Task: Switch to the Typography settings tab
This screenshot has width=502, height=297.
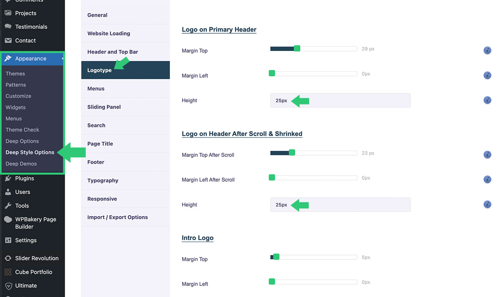Action: pyautogui.click(x=103, y=181)
